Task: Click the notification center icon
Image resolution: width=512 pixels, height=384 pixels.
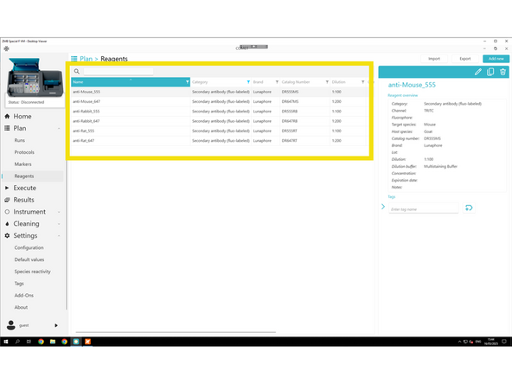Action: pos(504,342)
